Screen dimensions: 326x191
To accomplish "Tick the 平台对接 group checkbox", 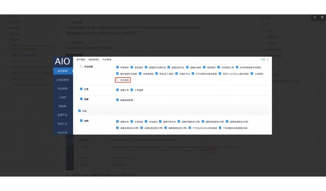I will coord(81,66).
